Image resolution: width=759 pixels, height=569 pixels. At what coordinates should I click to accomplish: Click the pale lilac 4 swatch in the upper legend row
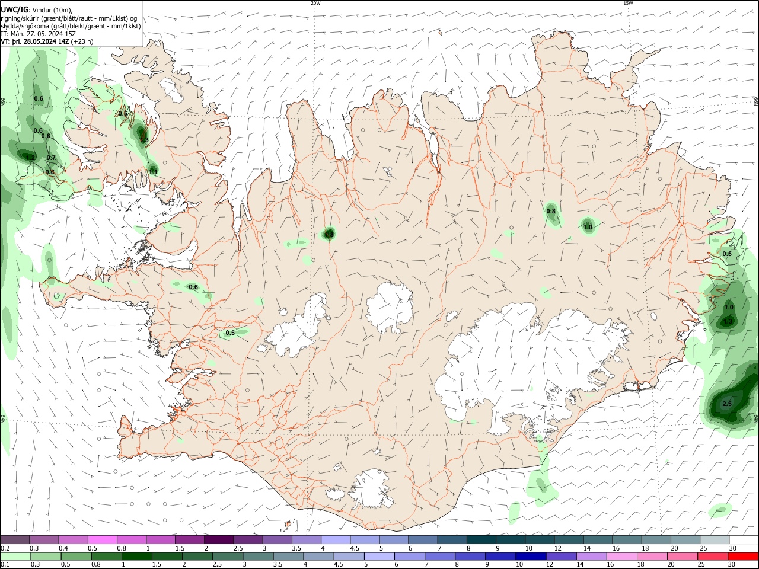pos(335,540)
